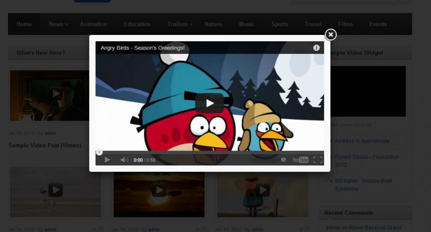431x232 pixels.
Task: Close the video lightbox popup
Action: pyautogui.click(x=331, y=34)
